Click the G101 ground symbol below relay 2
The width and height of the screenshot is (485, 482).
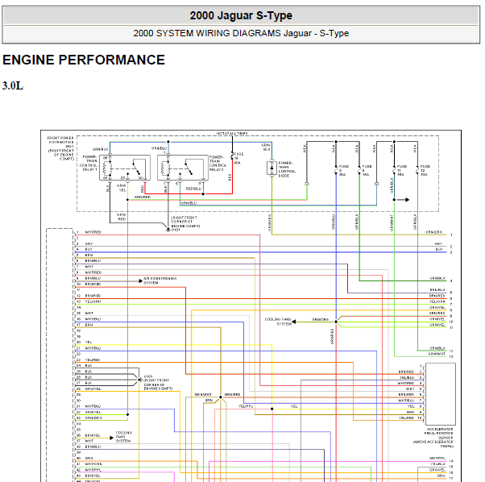[168, 229]
